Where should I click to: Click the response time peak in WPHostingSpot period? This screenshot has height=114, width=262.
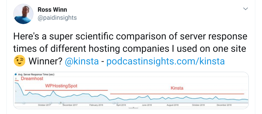(x=53, y=91)
